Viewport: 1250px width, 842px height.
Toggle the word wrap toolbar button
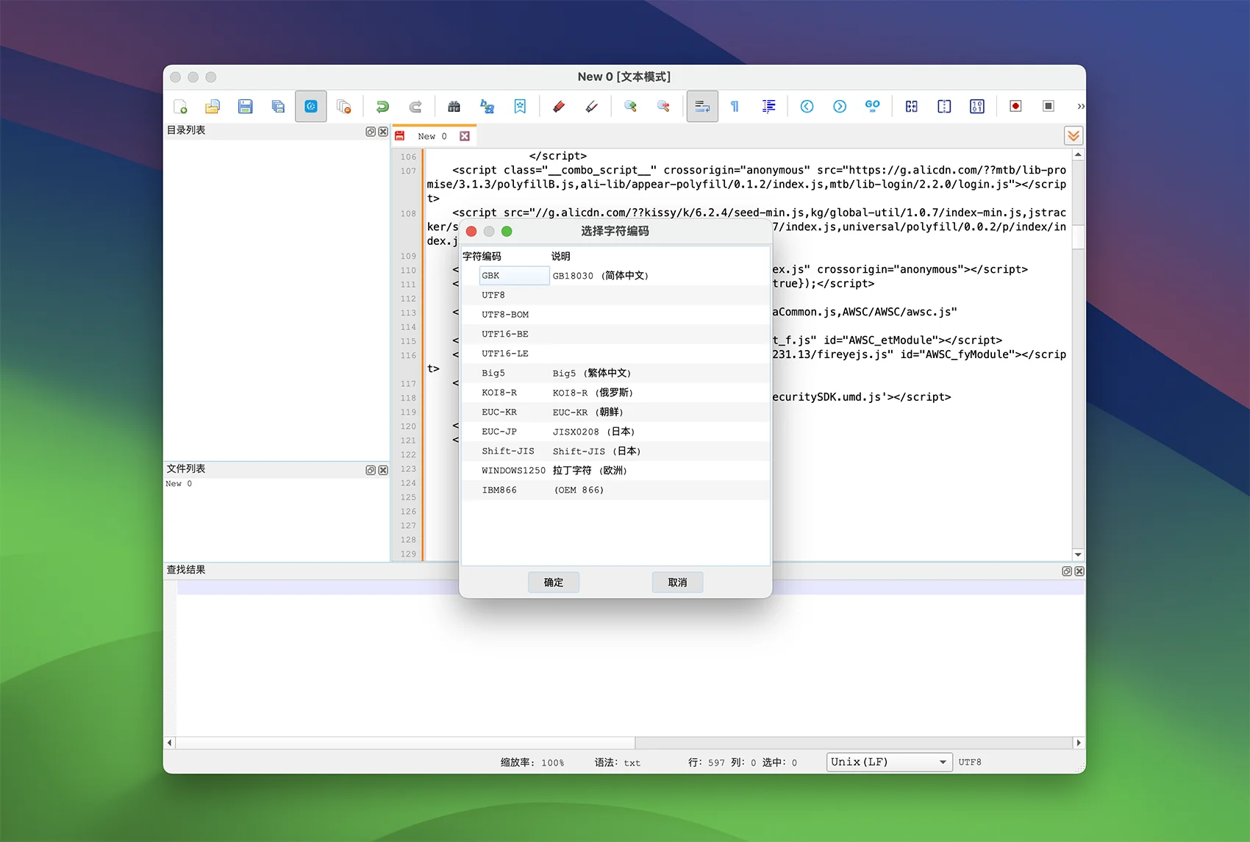(x=702, y=107)
